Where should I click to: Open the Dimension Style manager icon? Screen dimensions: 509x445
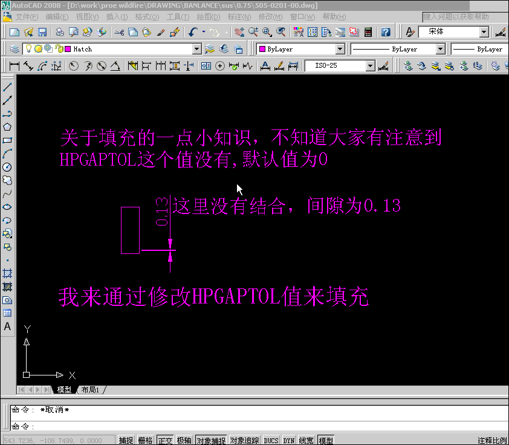point(383,66)
